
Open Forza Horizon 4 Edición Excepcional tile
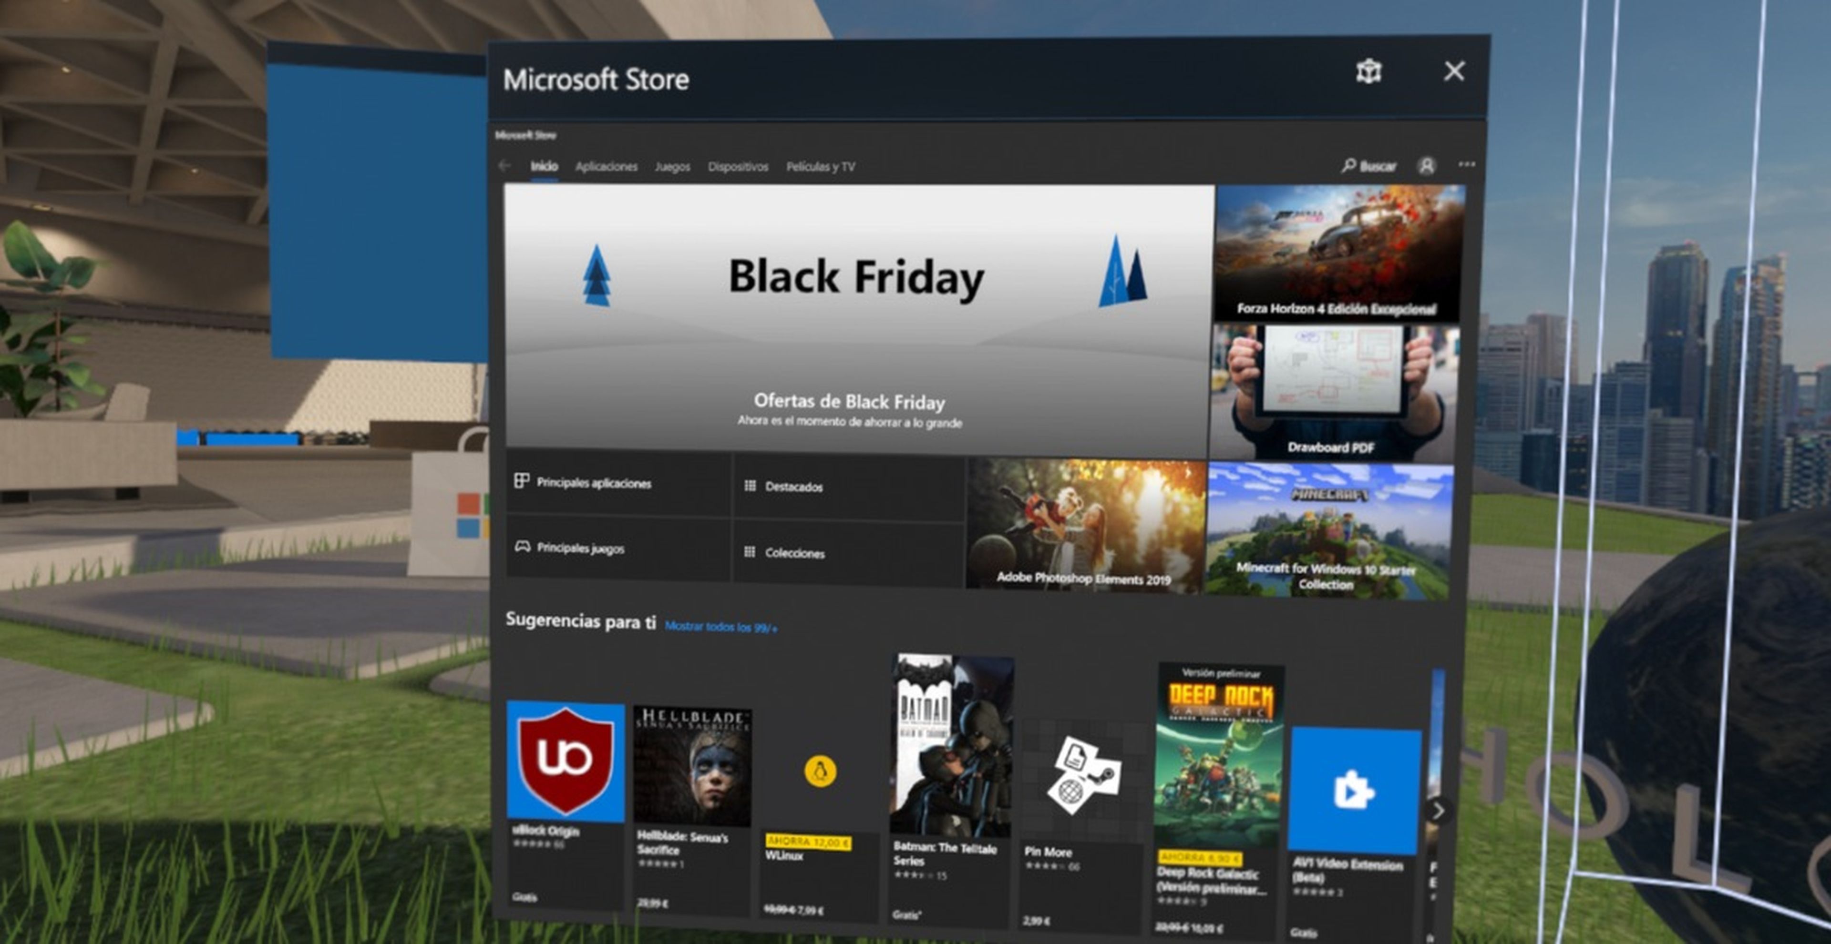coord(1338,253)
